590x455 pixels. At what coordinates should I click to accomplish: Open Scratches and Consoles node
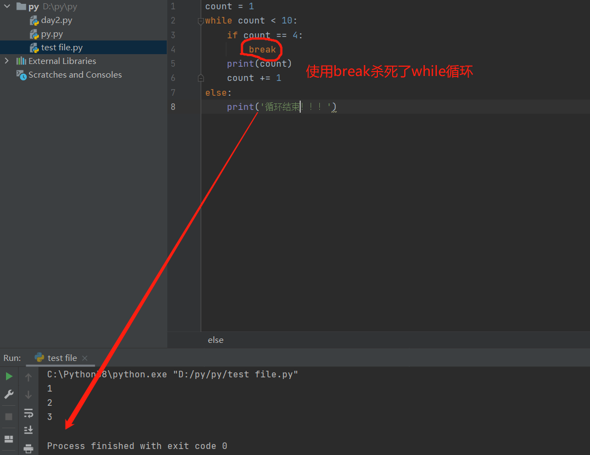click(75, 75)
